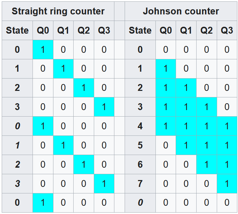238x214 pixels.
Task: Select Johnson counter state 4 row label
Action: [x=140, y=126]
